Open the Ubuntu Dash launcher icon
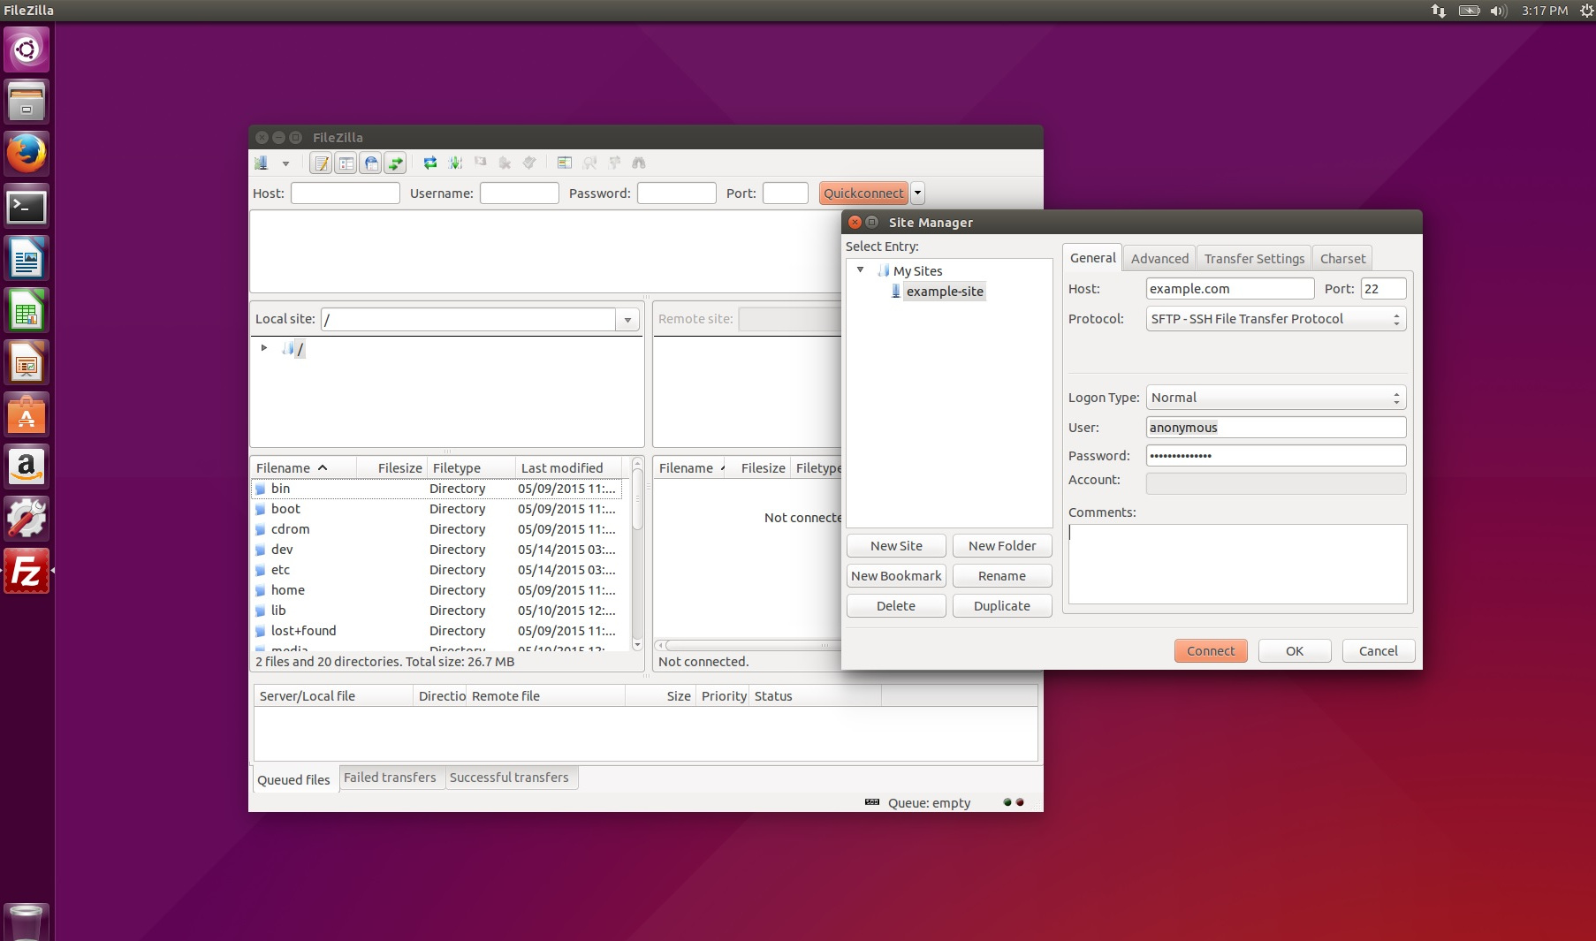Viewport: 1596px width, 941px height. click(27, 49)
